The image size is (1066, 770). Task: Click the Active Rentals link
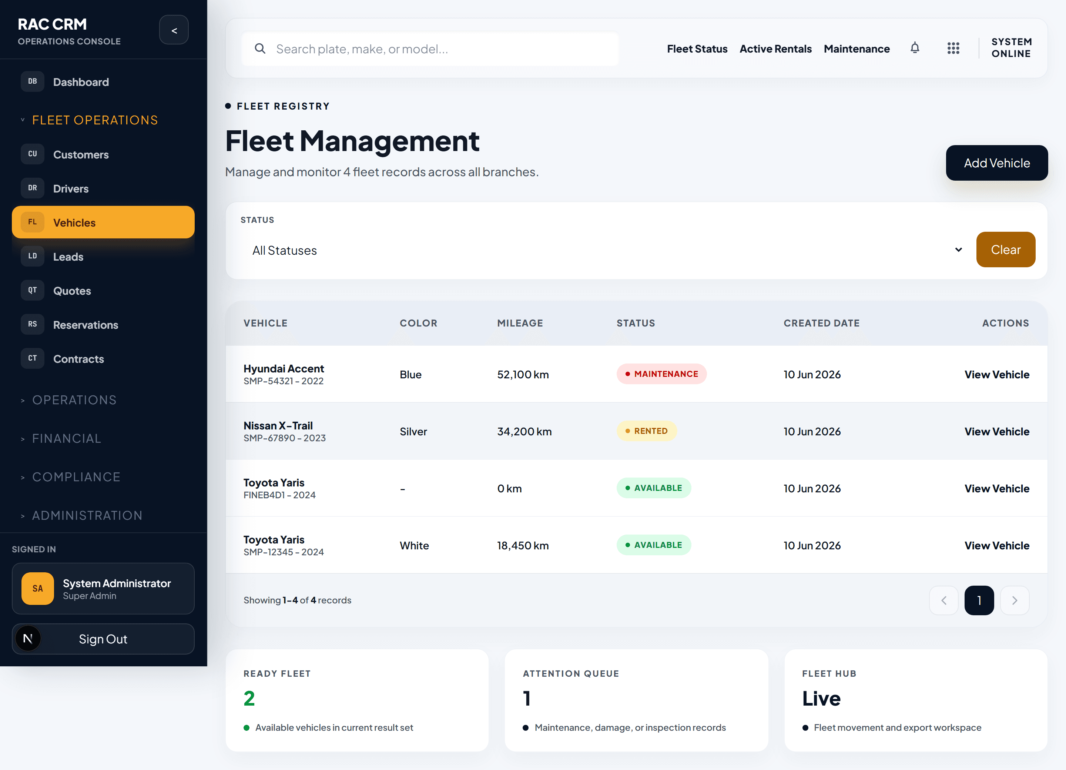[775, 48]
